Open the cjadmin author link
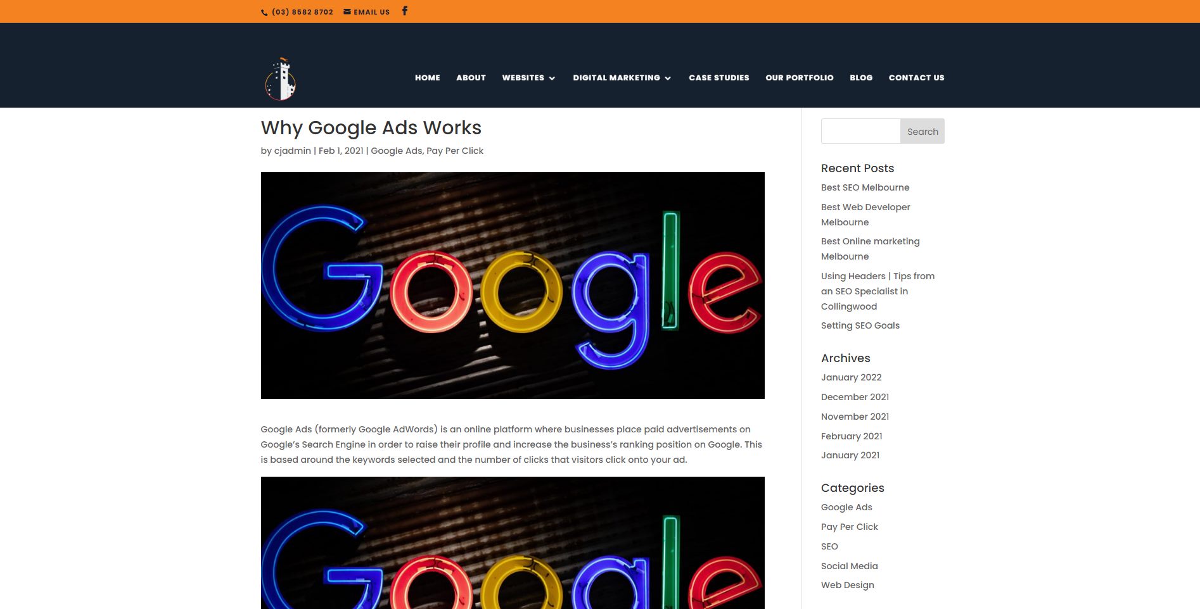 tap(293, 151)
